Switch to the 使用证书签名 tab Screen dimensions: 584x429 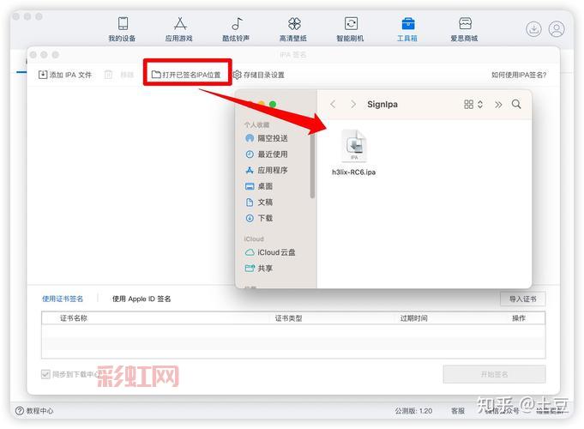pos(63,299)
